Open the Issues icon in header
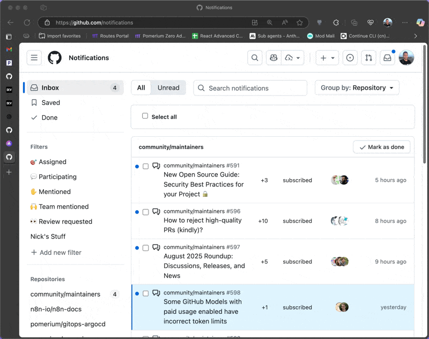 (350, 58)
